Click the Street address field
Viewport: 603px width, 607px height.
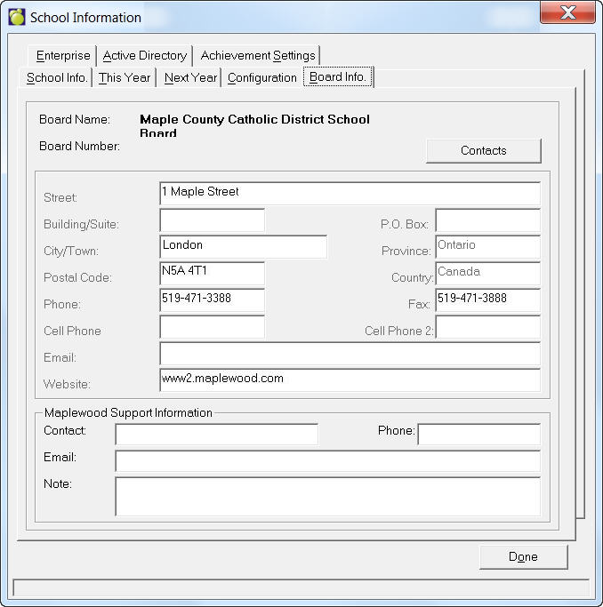click(350, 193)
